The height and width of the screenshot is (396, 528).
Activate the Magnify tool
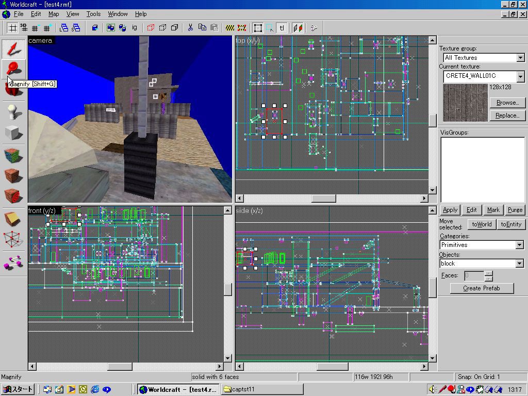pos(13,69)
